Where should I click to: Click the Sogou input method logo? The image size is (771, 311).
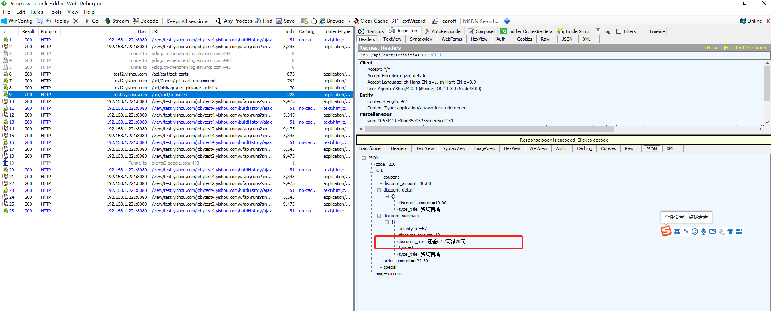pyautogui.click(x=666, y=231)
